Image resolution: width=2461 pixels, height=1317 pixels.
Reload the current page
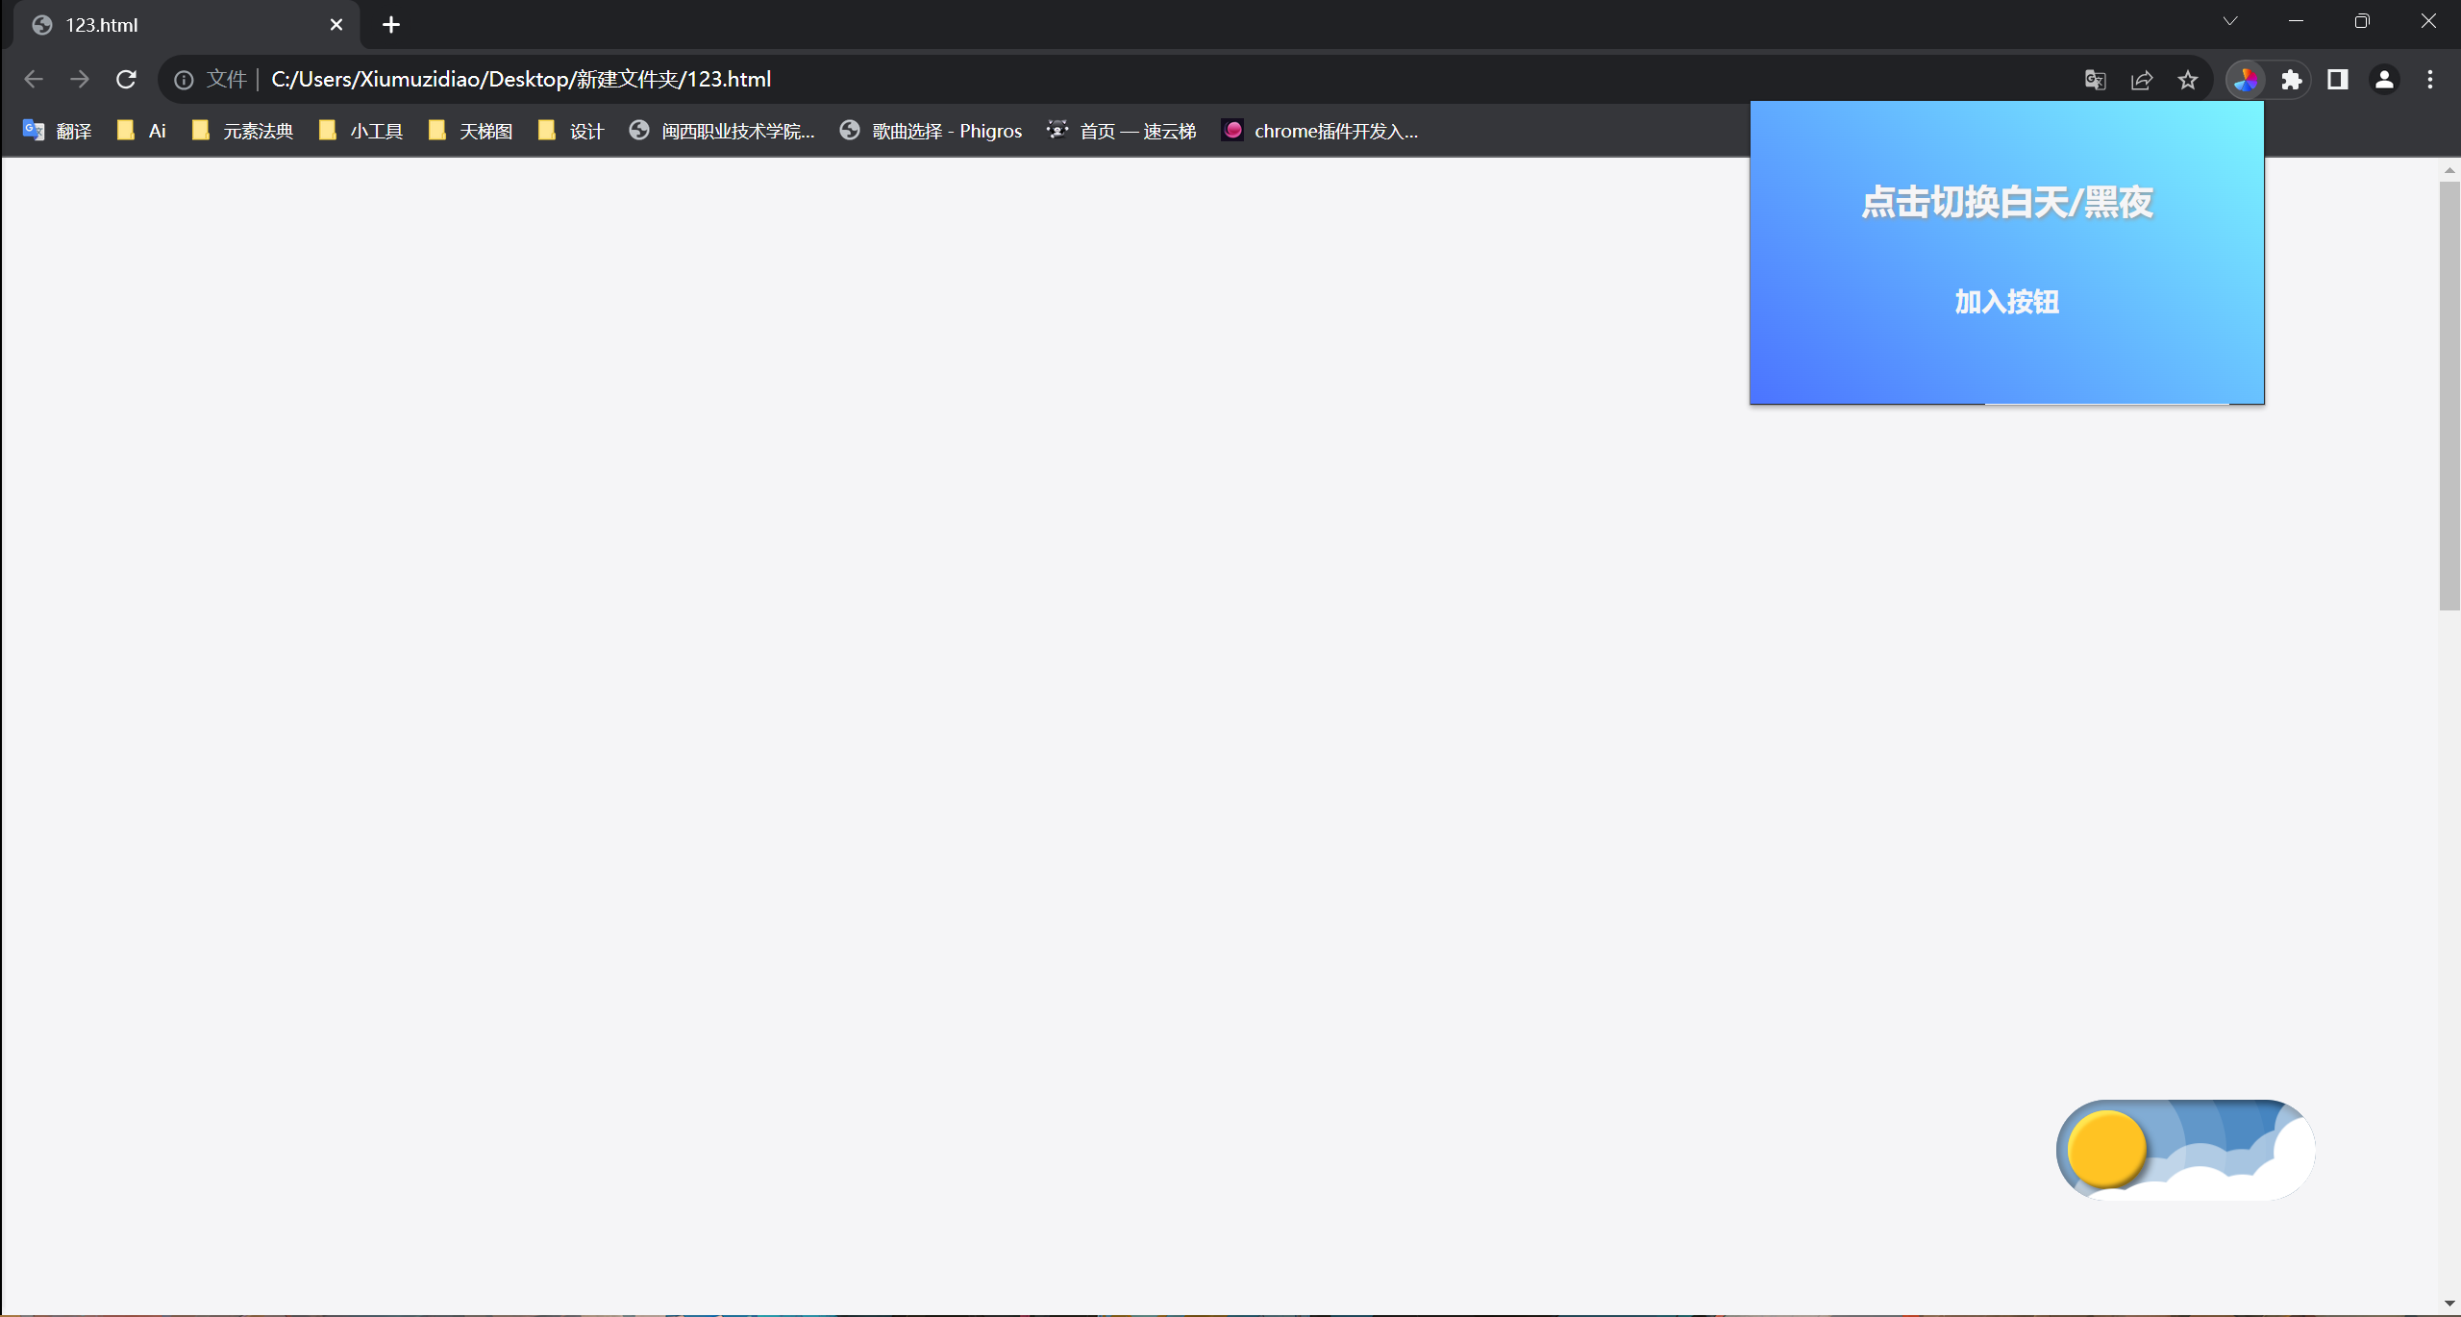pyautogui.click(x=126, y=80)
